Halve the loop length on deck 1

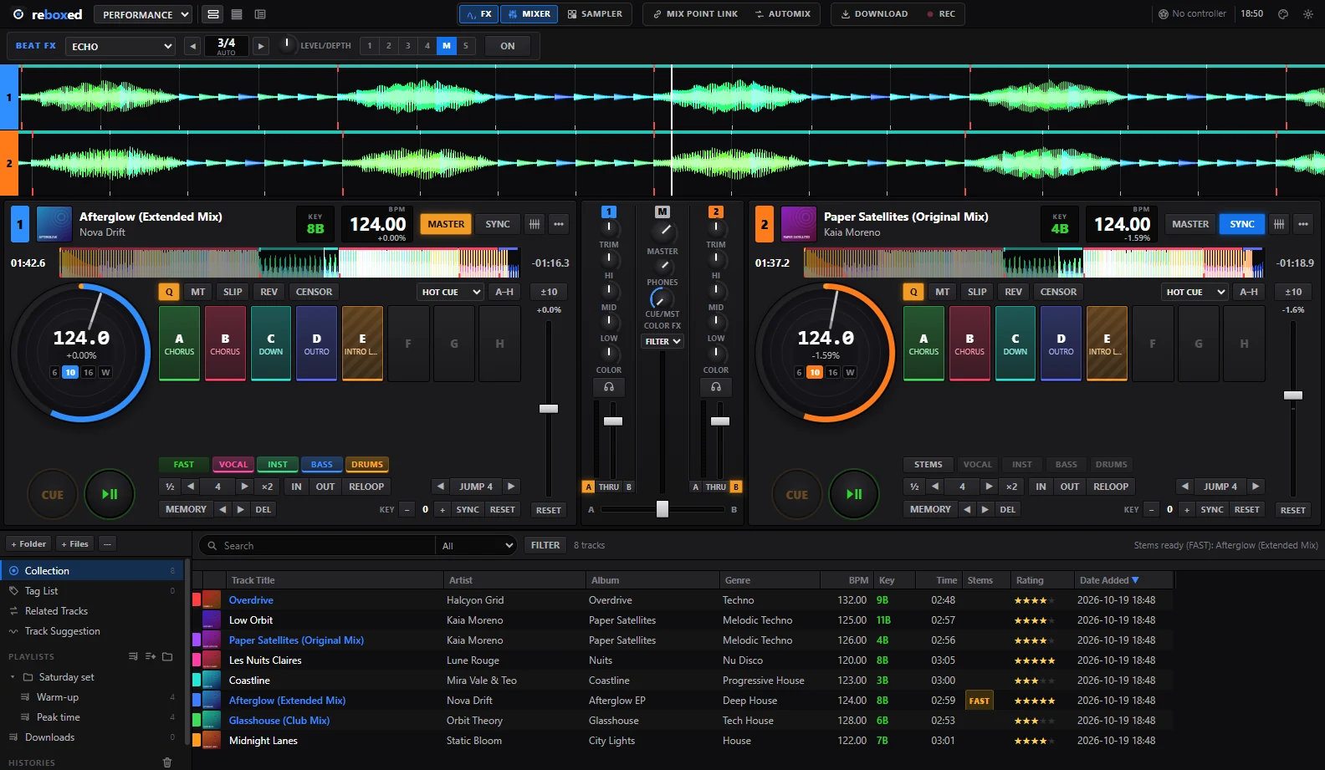tap(170, 487)
